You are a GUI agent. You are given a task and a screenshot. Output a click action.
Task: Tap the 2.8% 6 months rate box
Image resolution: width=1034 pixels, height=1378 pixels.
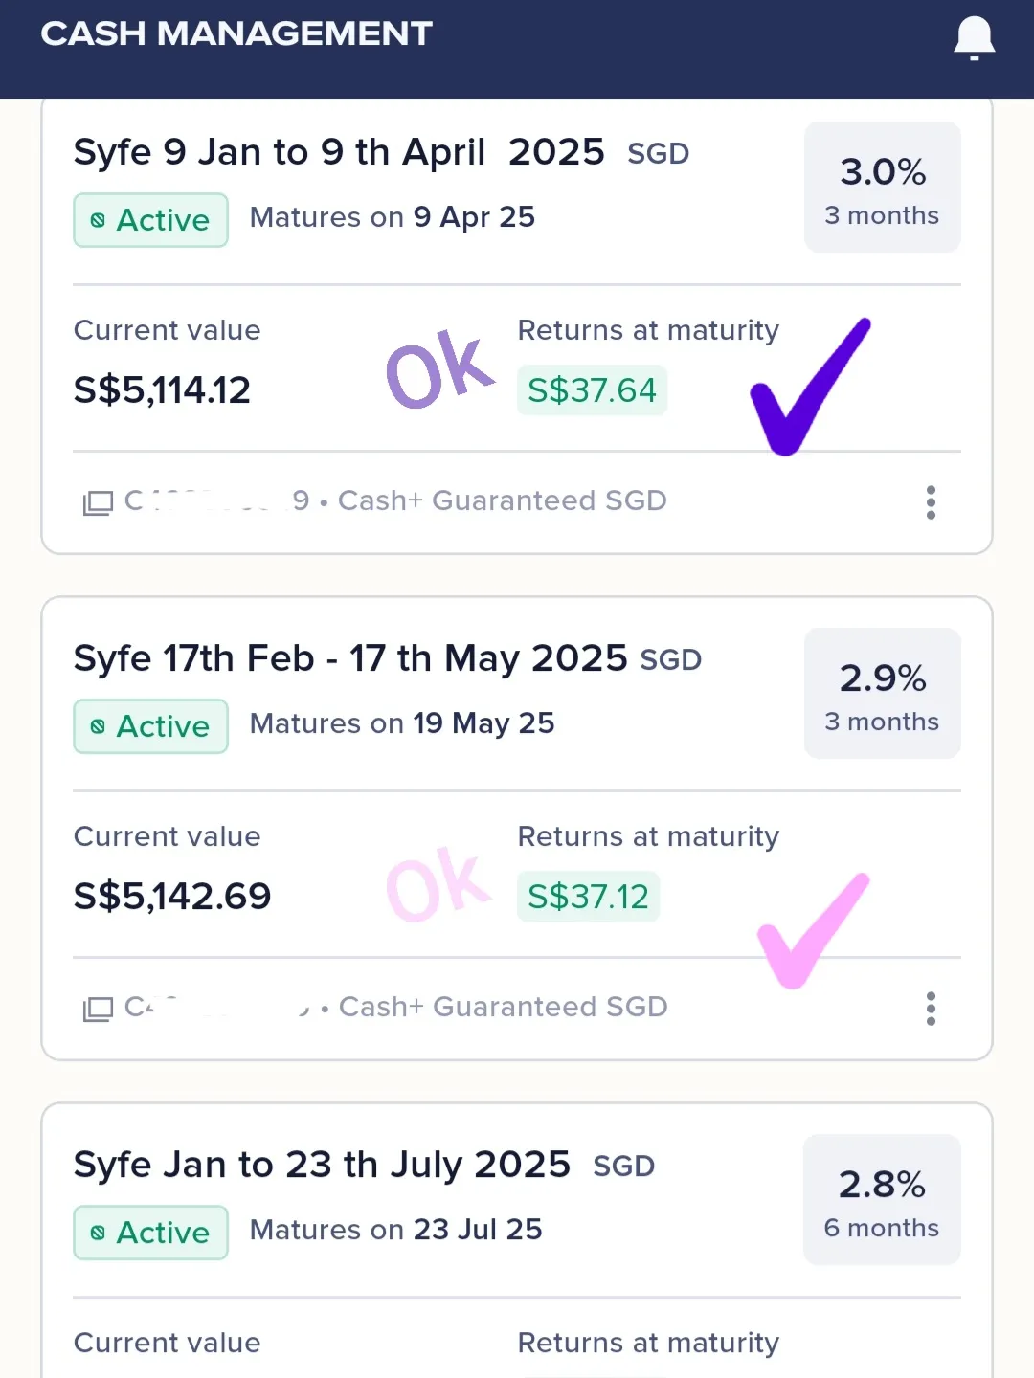point(882,1200)
